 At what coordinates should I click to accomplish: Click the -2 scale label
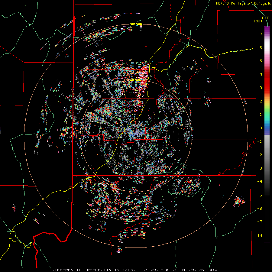pyautogui.click(x=260, y=155)
